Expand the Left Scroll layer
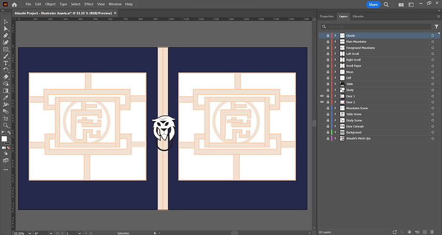 tap(335, 53)
